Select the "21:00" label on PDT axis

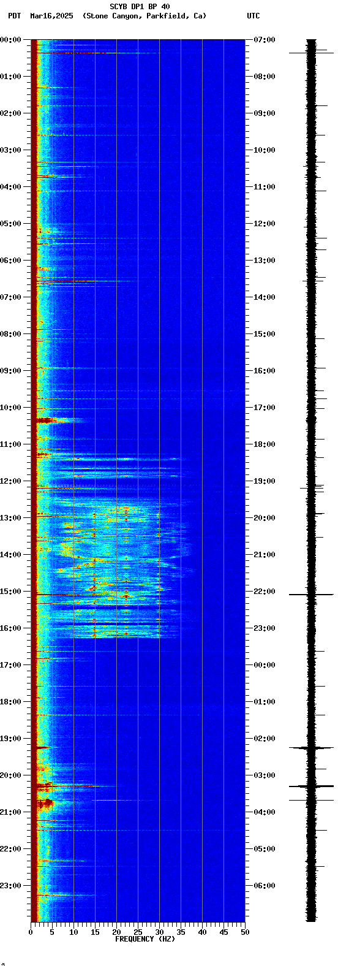point(10,812)
